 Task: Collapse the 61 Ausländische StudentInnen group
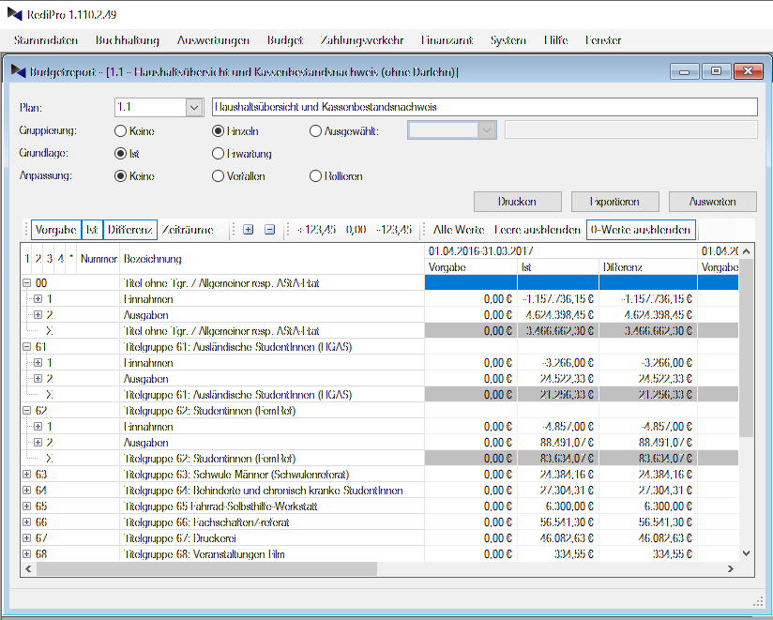[27, 347]
